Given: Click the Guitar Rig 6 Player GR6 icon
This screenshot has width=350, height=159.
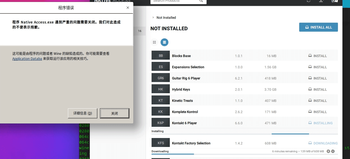Looking at the screenshot, I should [161, 78].
